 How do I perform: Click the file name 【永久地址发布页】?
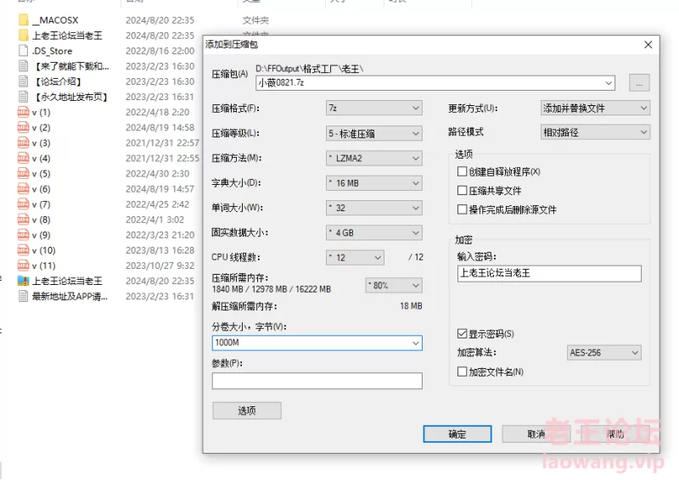tap(70, 97)
